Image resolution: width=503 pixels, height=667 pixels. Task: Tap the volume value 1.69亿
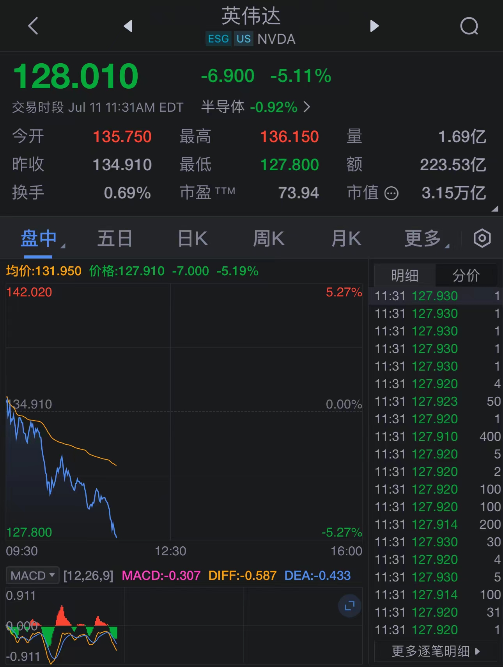click(462, 137)
